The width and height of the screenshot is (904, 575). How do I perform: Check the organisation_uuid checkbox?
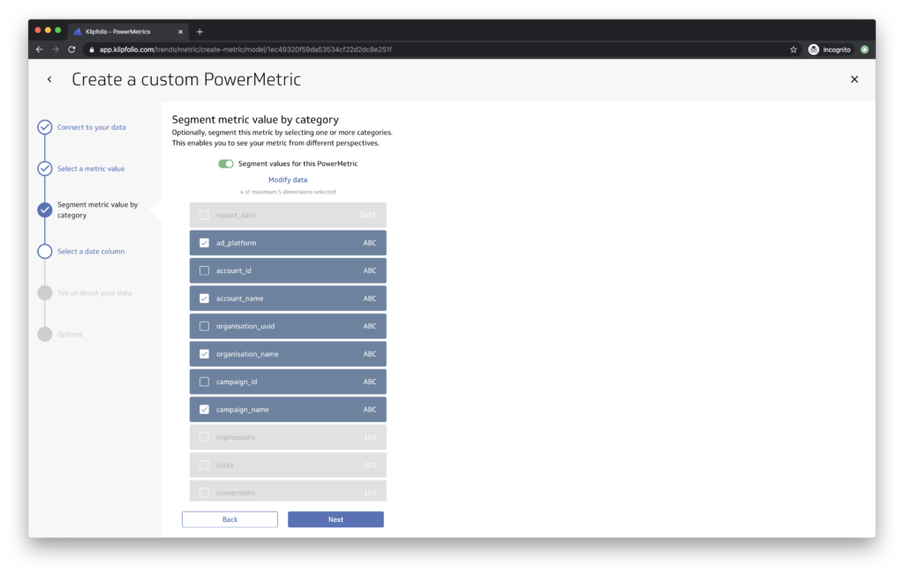tap(204, 326)
